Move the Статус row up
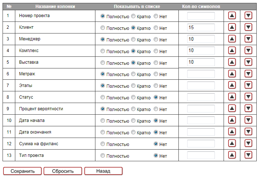The height and width of the screenshot is (178, 260). coord(232,97)
